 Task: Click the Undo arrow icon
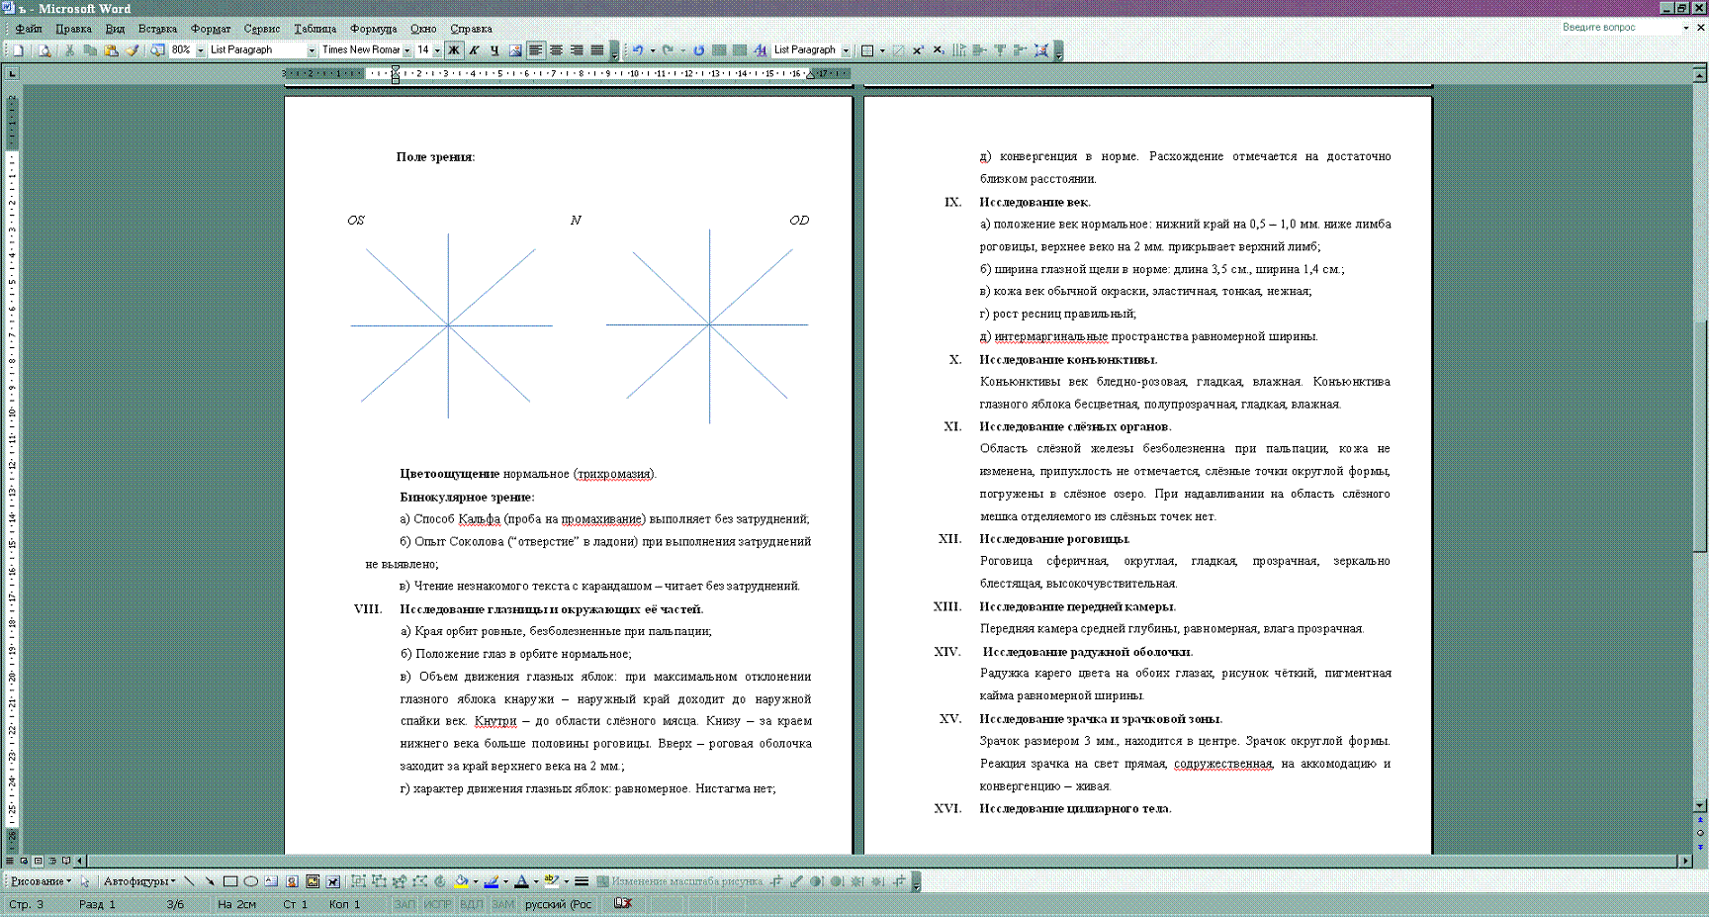pyautogui.click(x=638, y=50)
